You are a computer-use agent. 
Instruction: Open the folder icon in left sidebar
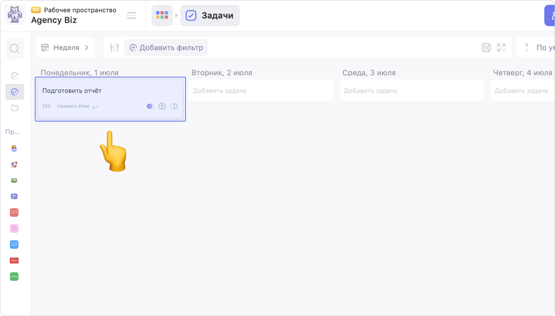pos(15,108)
